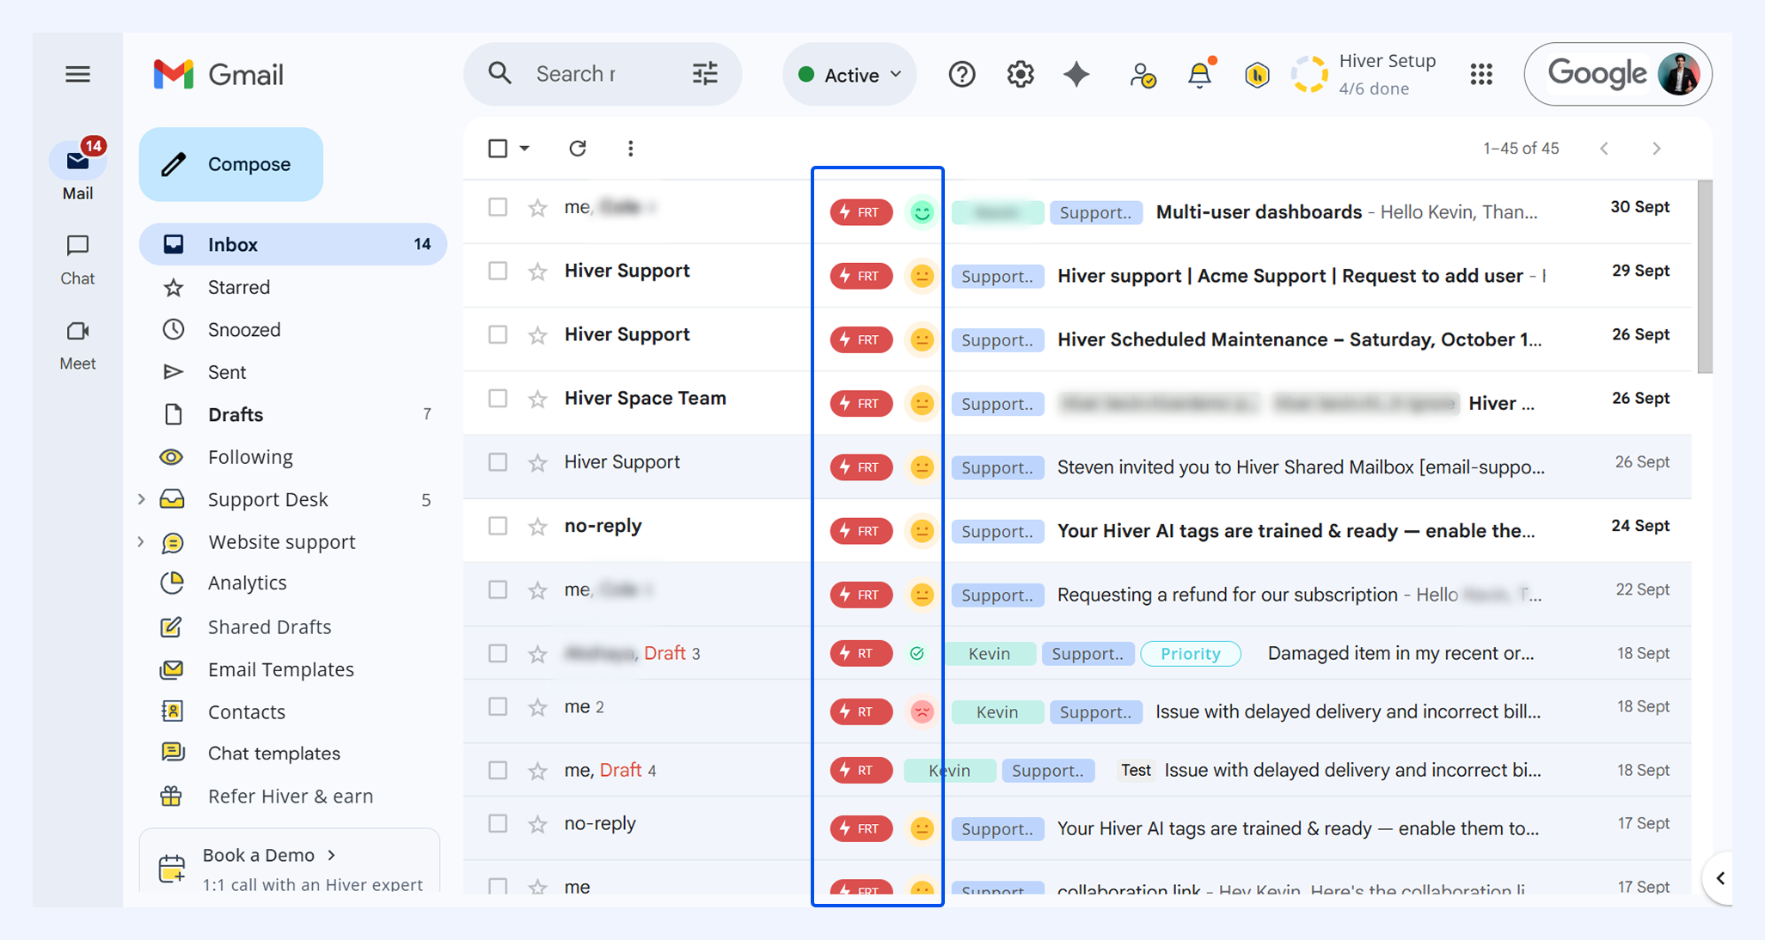Expand the Book a Demo chevron

point(332,855)
